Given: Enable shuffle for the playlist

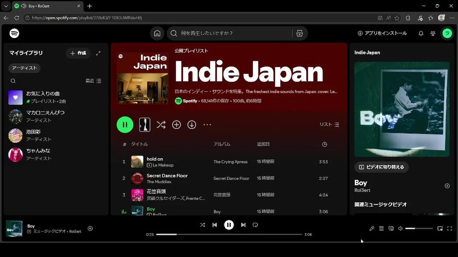Looking at the screenshot, I should [x=161, y=125].
